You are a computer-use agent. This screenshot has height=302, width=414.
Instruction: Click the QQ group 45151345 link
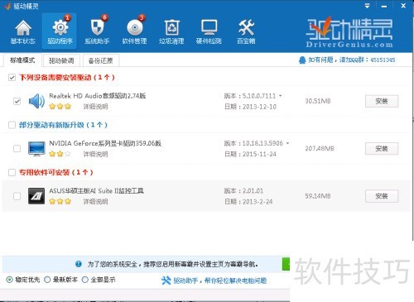coord(352,60)
